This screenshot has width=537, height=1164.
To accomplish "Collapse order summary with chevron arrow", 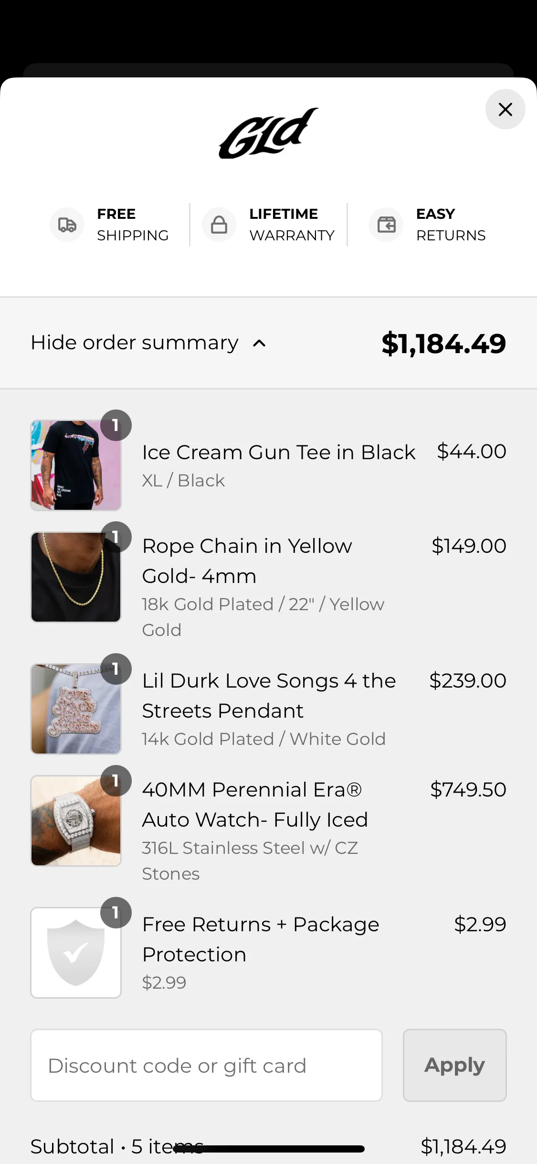I will (259, 343).
